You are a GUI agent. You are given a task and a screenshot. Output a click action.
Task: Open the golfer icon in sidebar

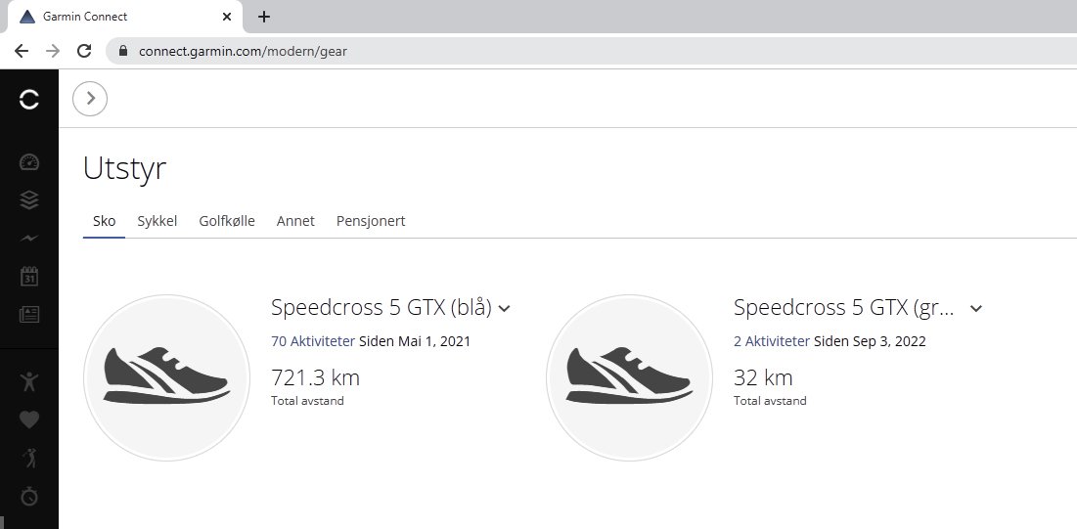[x=29, y=458]
